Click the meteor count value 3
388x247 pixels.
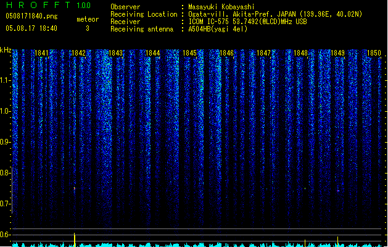coord(88,28)
